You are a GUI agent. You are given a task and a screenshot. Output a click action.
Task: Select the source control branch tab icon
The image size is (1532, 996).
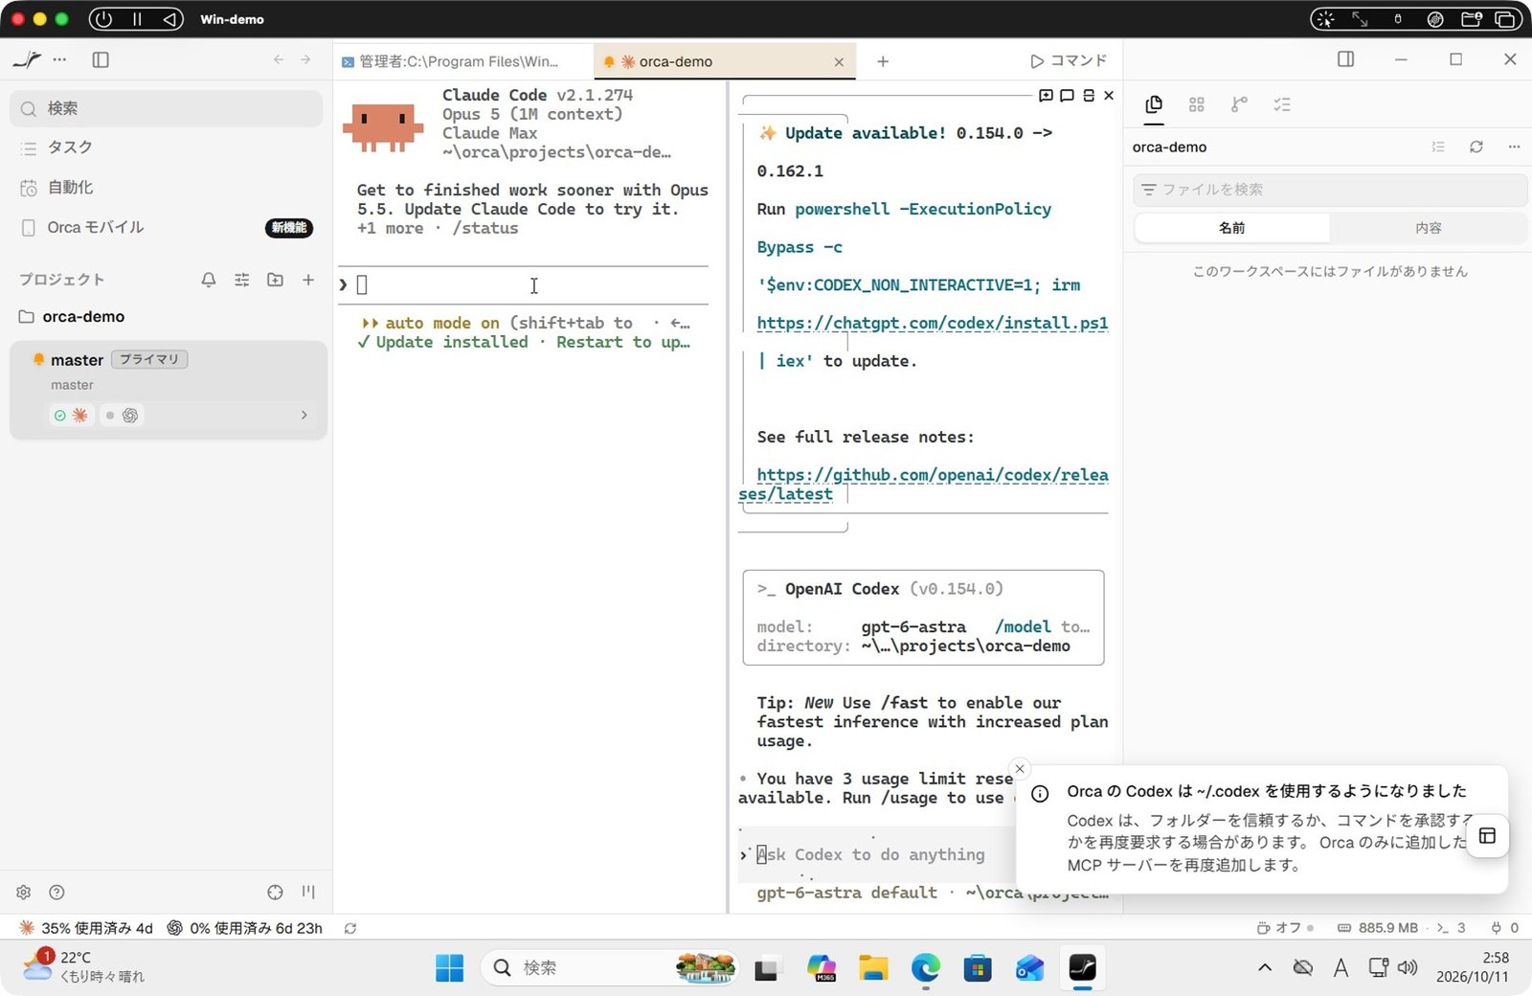[x=1240, y=104]
